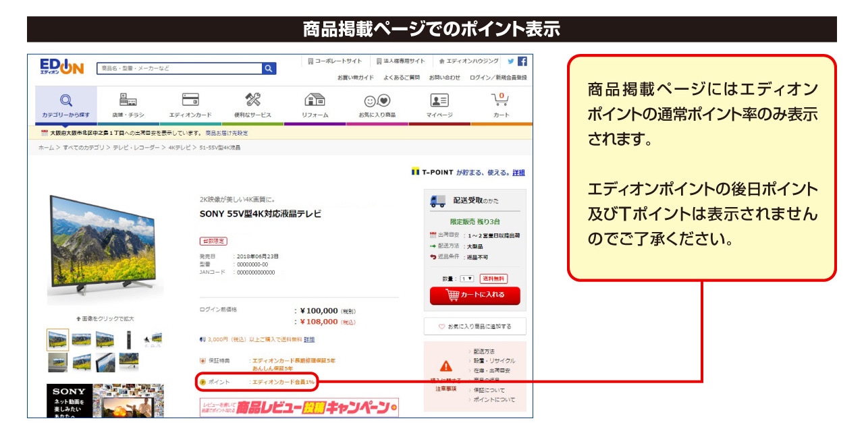Click ログイン／新規会員登録 link
The image size is (864, 429).
tap(498, 78)
